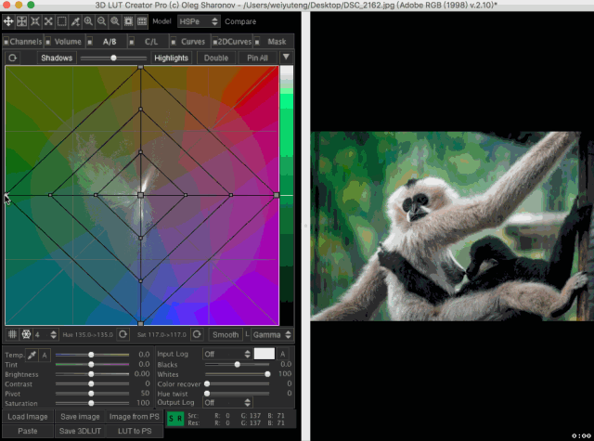Click the grid-expand tool icon
The width and height of the screenshot is (594, 441).
click(21, 21)
